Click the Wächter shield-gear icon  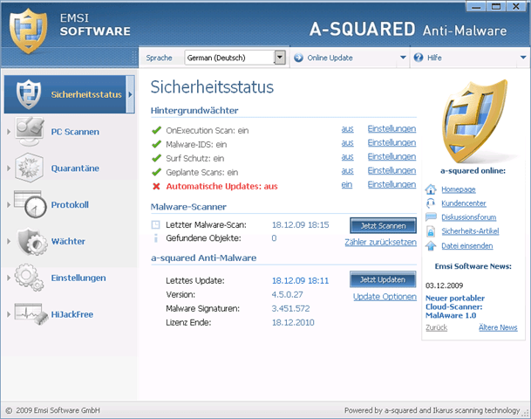[32, 241]
